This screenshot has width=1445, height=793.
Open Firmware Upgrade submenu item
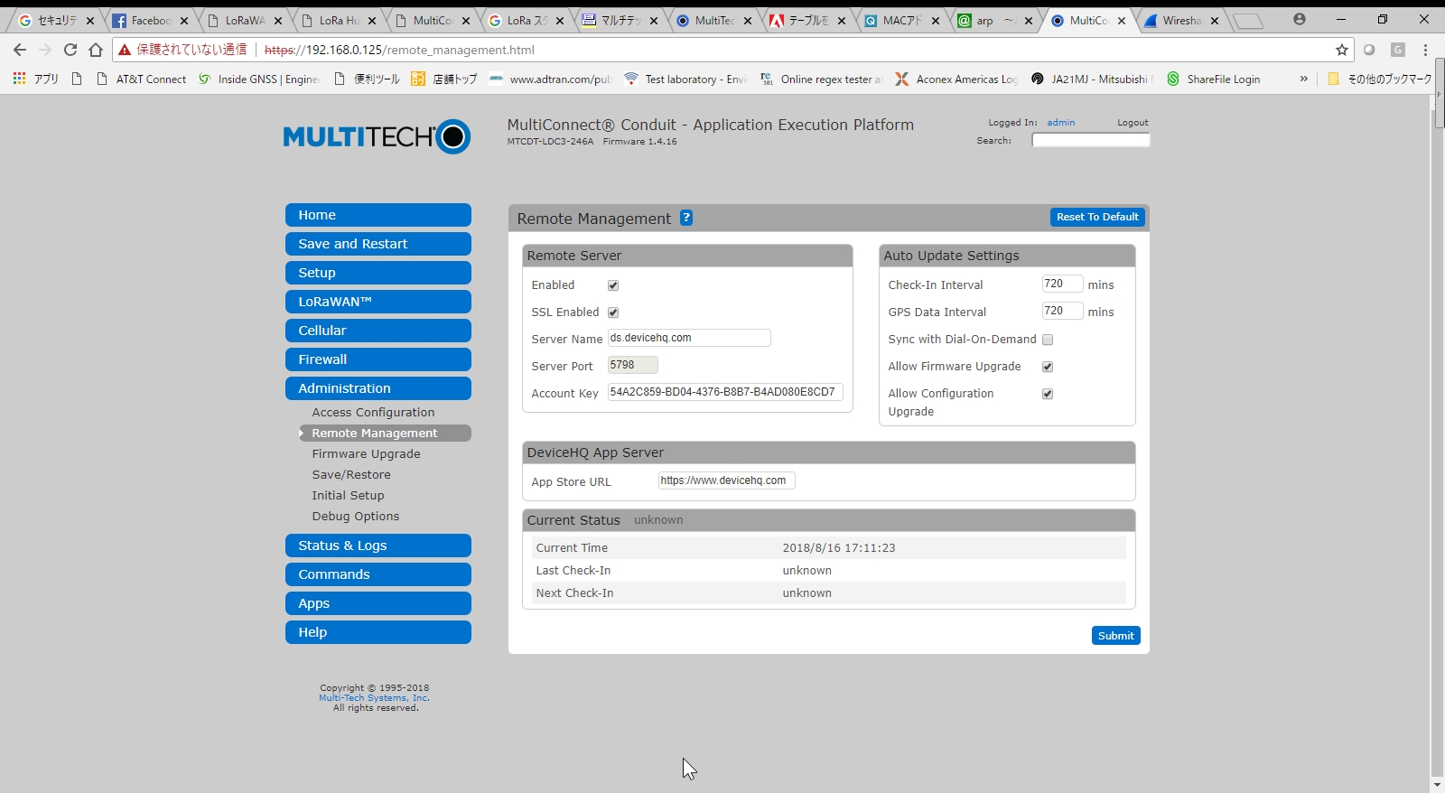point(366,454)
